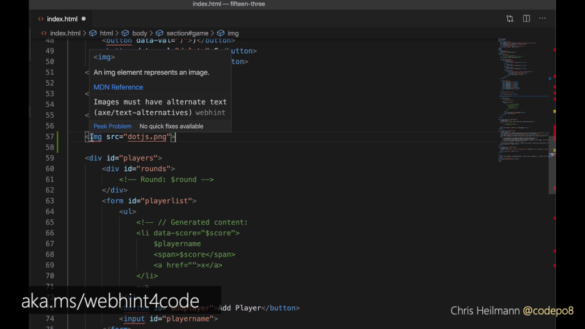
Task: Click the Round: $round comment
Action: (x=166, y=179)
